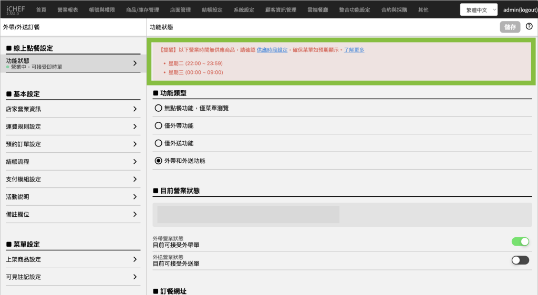Expand the 可見註記設定 sidebar item
This screenshot has height=295, width=538.
click(x=135, y=277)
